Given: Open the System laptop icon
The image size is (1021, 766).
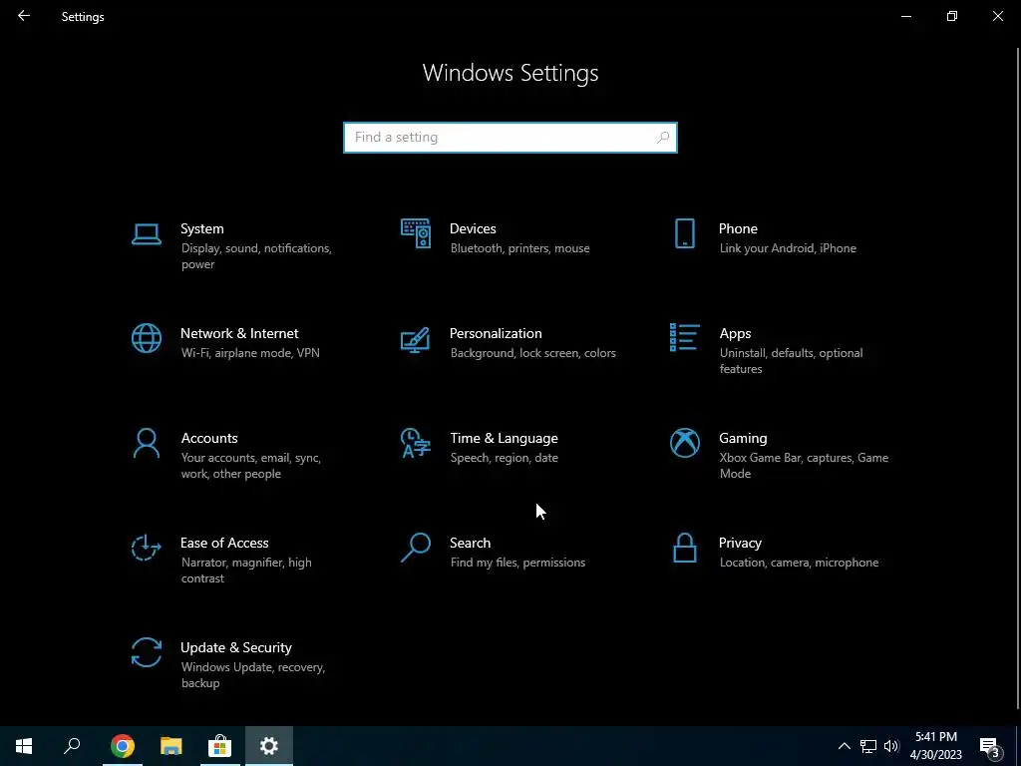Looking at the screenshot, I should coord(147,233).
